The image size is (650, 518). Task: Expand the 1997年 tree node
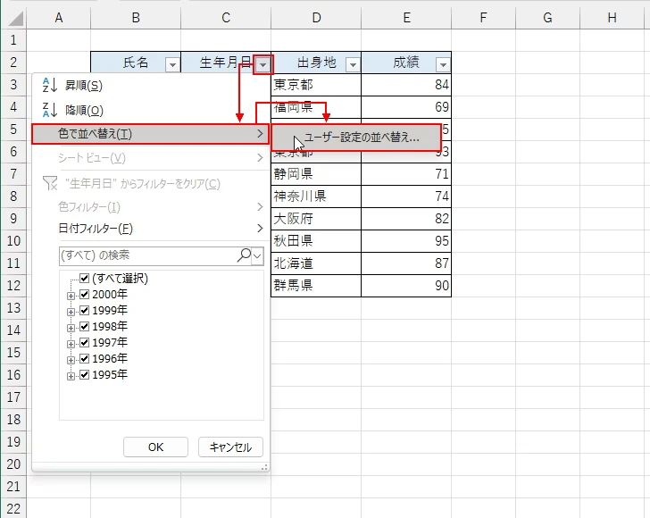[71, 344]
